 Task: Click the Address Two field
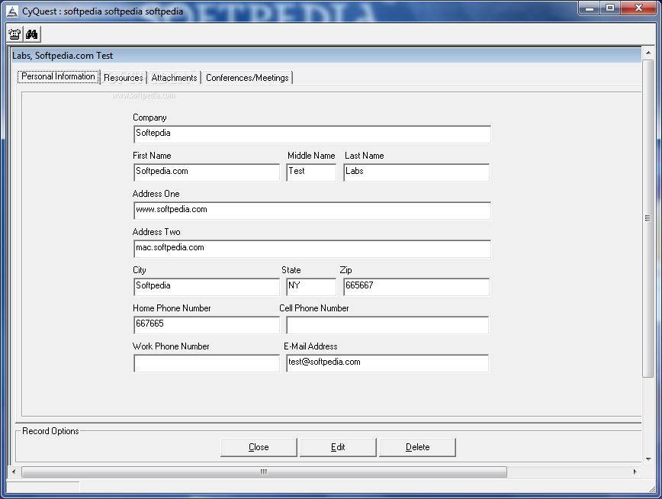(x=312, y=249)
